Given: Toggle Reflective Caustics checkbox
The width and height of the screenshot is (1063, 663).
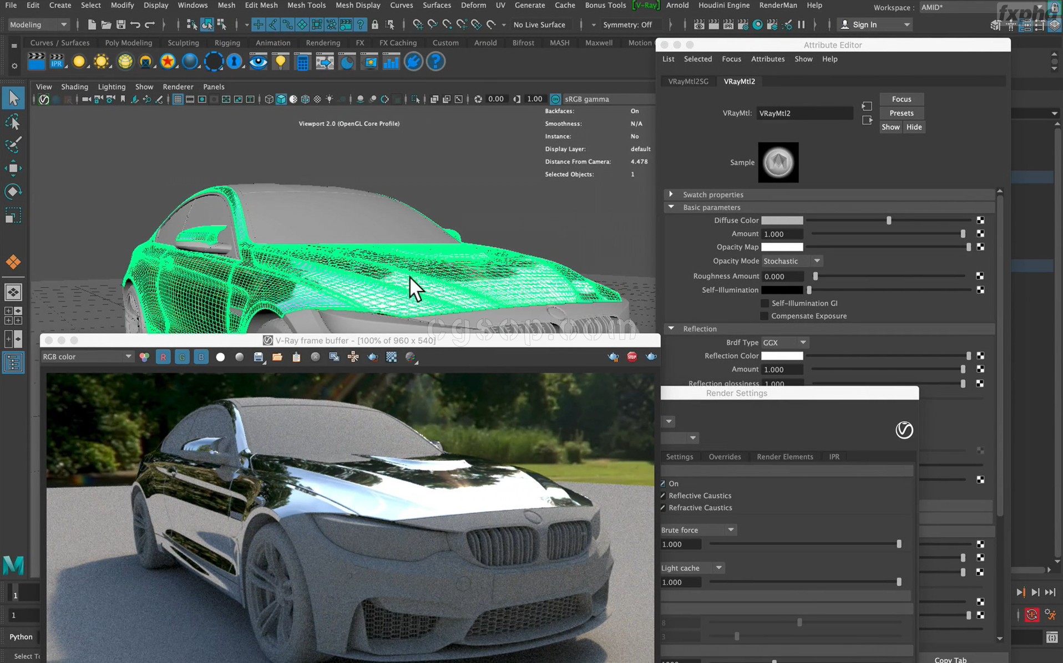Looking at the screenshot, I should (x=663, y=496).
